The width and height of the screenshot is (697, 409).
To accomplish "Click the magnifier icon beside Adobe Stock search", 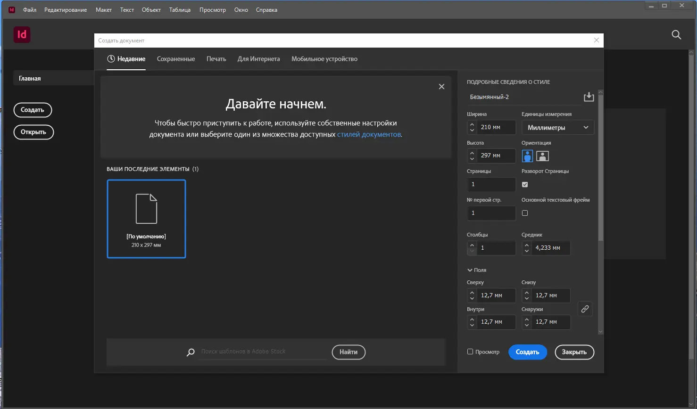I will point(191,352).
